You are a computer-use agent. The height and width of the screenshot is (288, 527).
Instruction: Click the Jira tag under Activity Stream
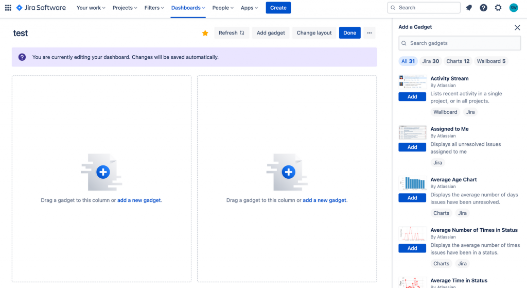[x=470, y=112]
